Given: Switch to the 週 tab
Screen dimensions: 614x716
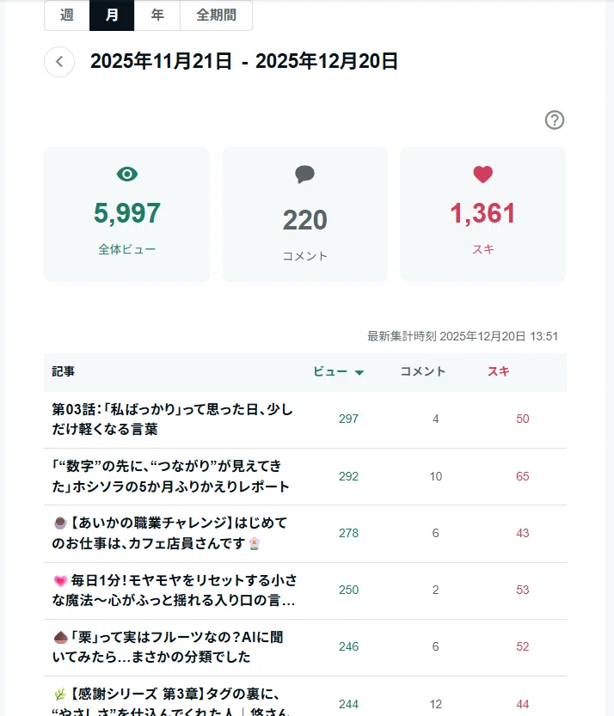Looking at the screenshot, I should pyautogui.click(x=67, y=15).
